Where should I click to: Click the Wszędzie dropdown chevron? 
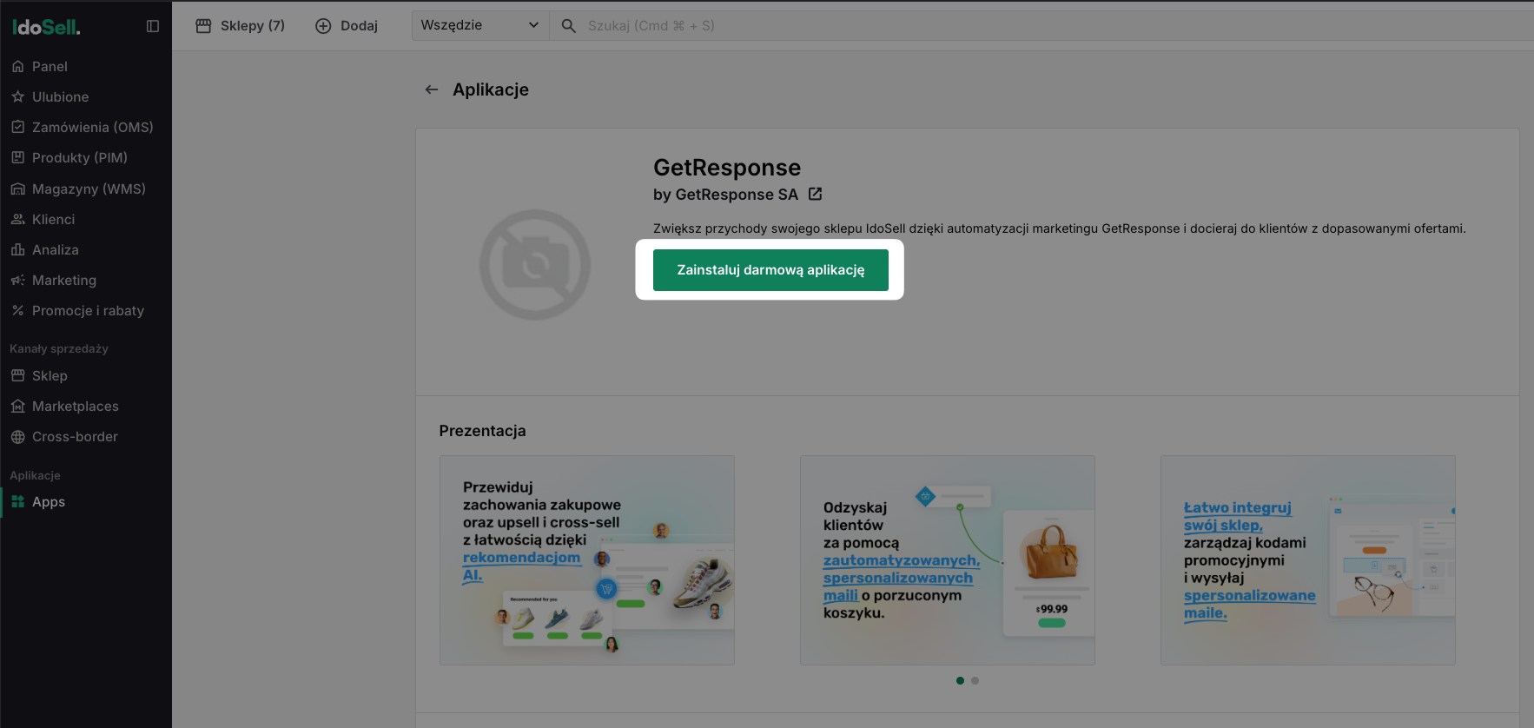533,25
